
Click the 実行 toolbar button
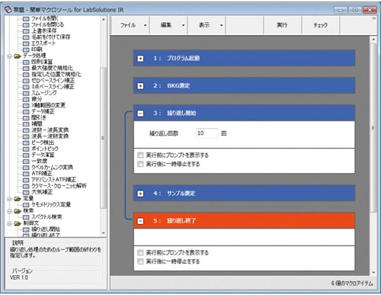(x=282, y=25)
